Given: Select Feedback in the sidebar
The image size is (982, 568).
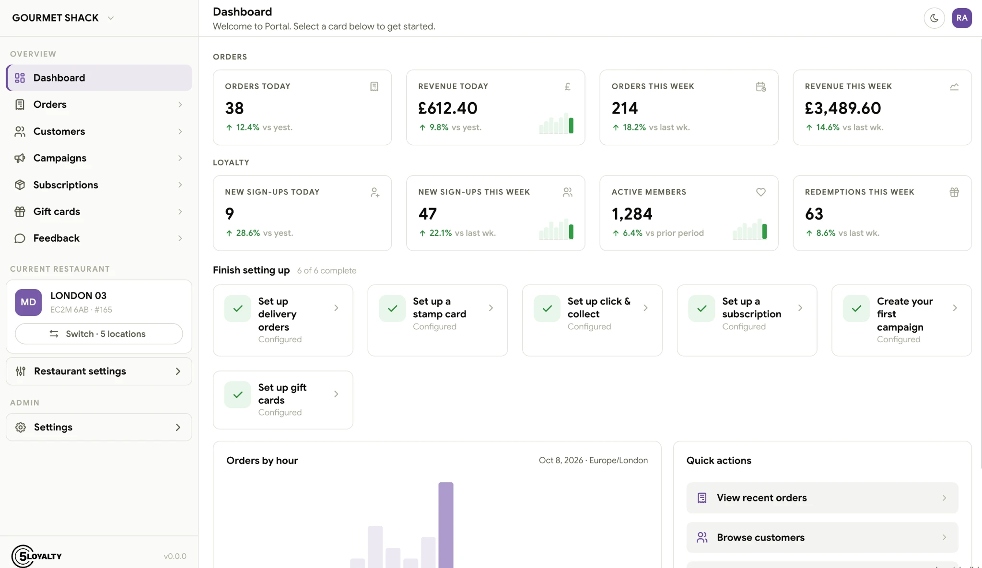Looking at the screenshot, I should [x=99, y=238].
